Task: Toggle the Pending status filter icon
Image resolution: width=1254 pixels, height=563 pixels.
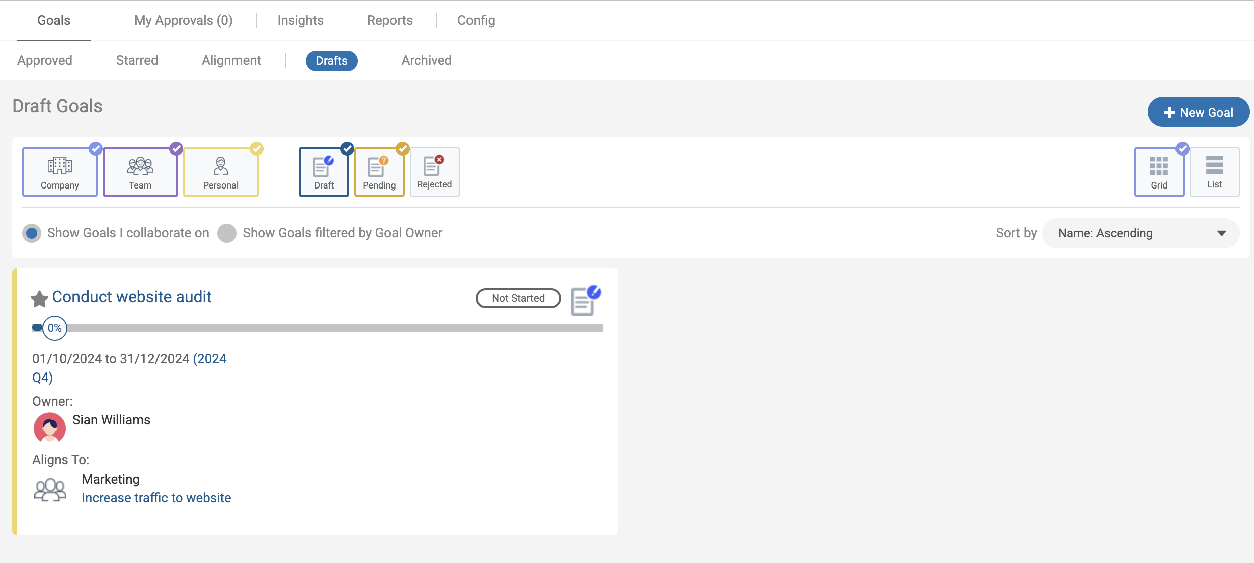Action: (x=379, y=171)
